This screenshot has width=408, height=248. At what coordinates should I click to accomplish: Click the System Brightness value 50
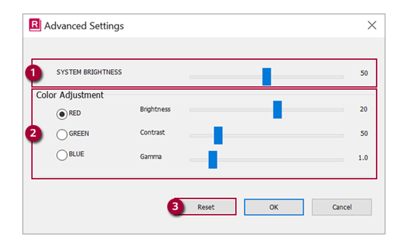[x=364, y=73]
